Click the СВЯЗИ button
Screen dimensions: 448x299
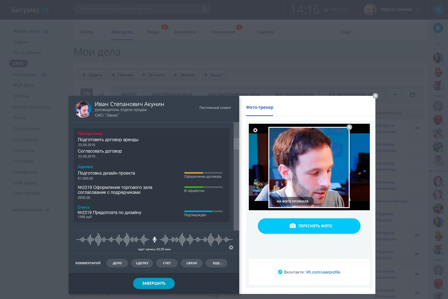(x=192, y=263)
